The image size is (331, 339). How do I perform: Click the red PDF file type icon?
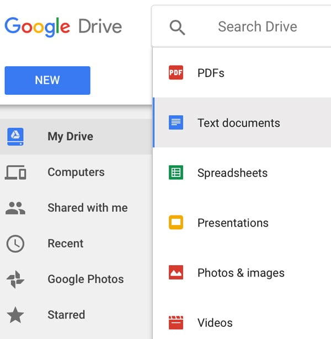coord(176,72)
